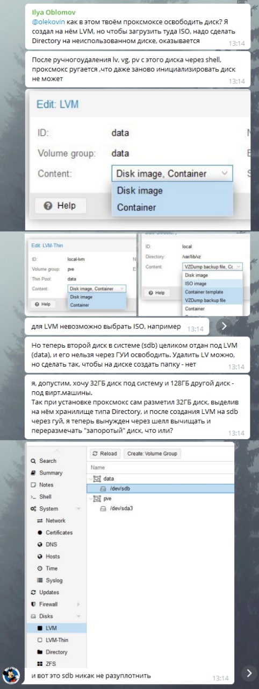Collapse the Disks submenu arrow
The height and width of the screenshot is (689, 259).
coord(78,616)
